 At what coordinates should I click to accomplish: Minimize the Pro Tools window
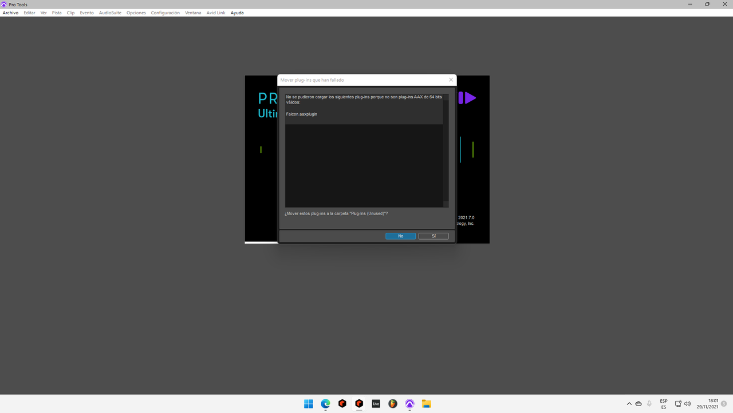pyautogui.click(x=691, y=4)
